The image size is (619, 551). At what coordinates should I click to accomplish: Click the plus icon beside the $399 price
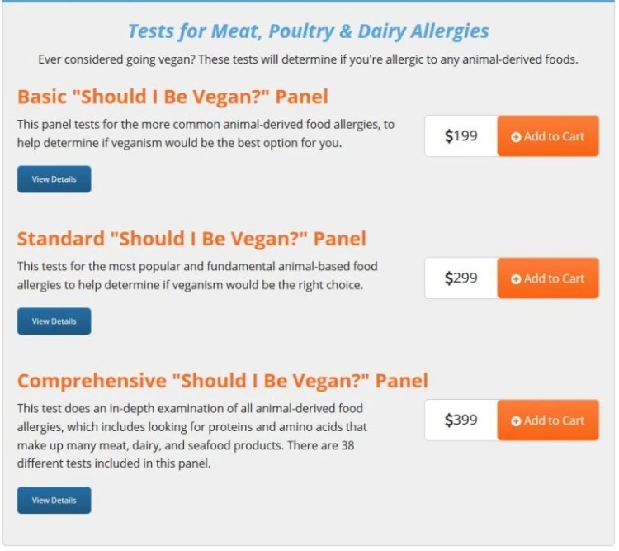(x=516, y=421)
